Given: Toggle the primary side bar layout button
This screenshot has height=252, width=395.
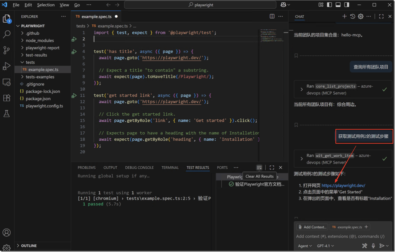Looking at the screenshot, I should [330, 5].
